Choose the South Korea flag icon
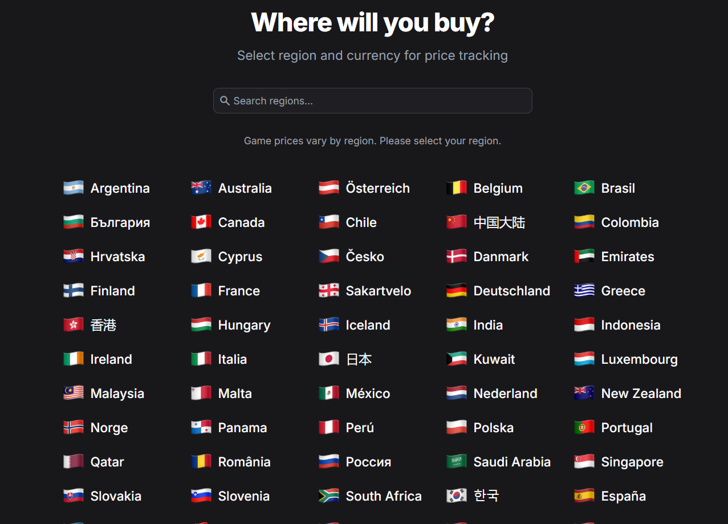Screen dimensions: 728x524 pos(457,496)
